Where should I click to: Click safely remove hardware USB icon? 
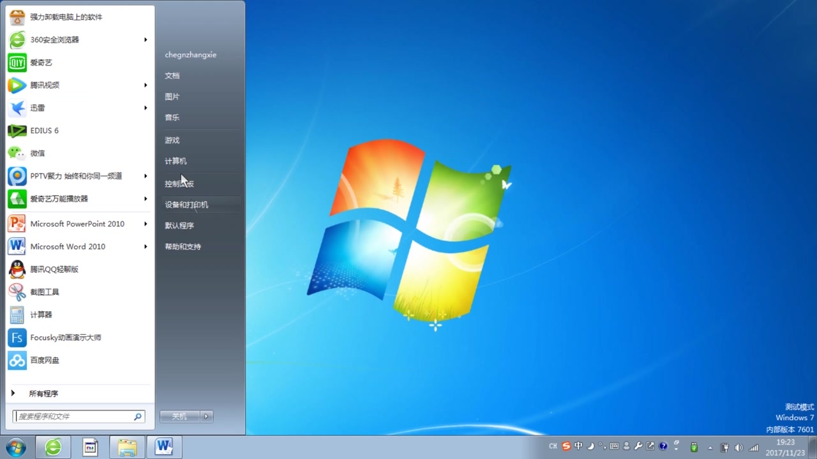click(x=694, y=448)
